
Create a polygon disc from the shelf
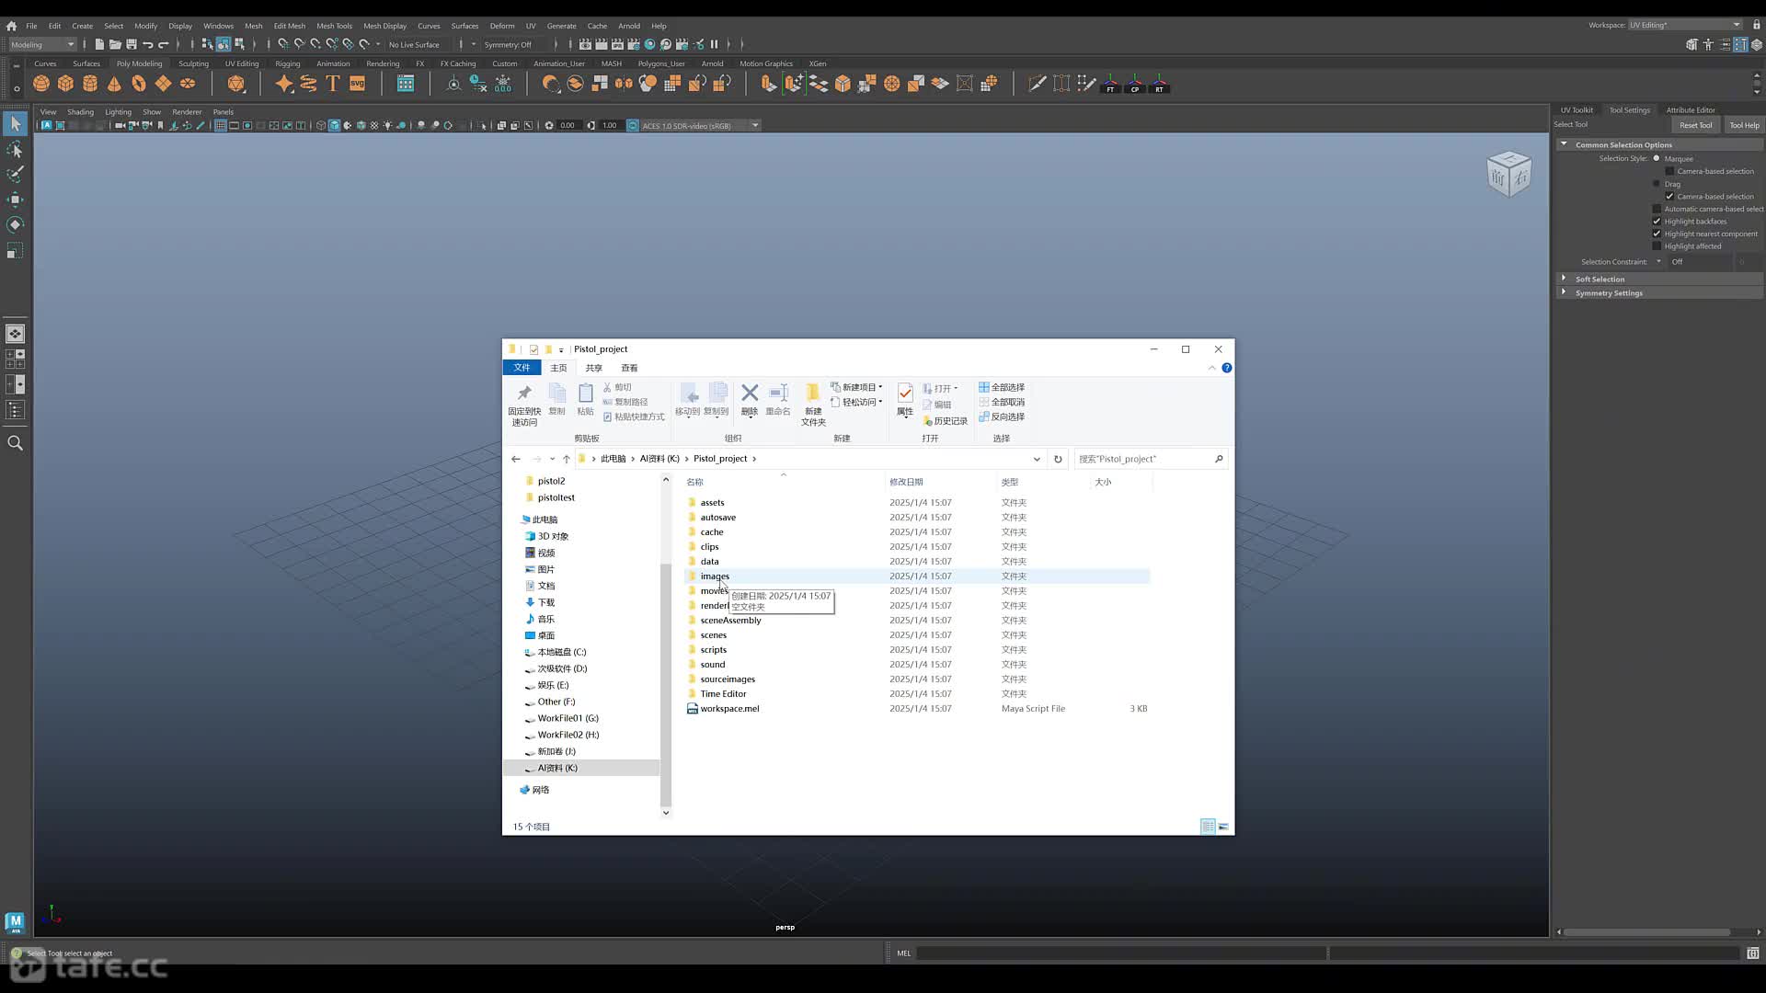coord(188,84)
